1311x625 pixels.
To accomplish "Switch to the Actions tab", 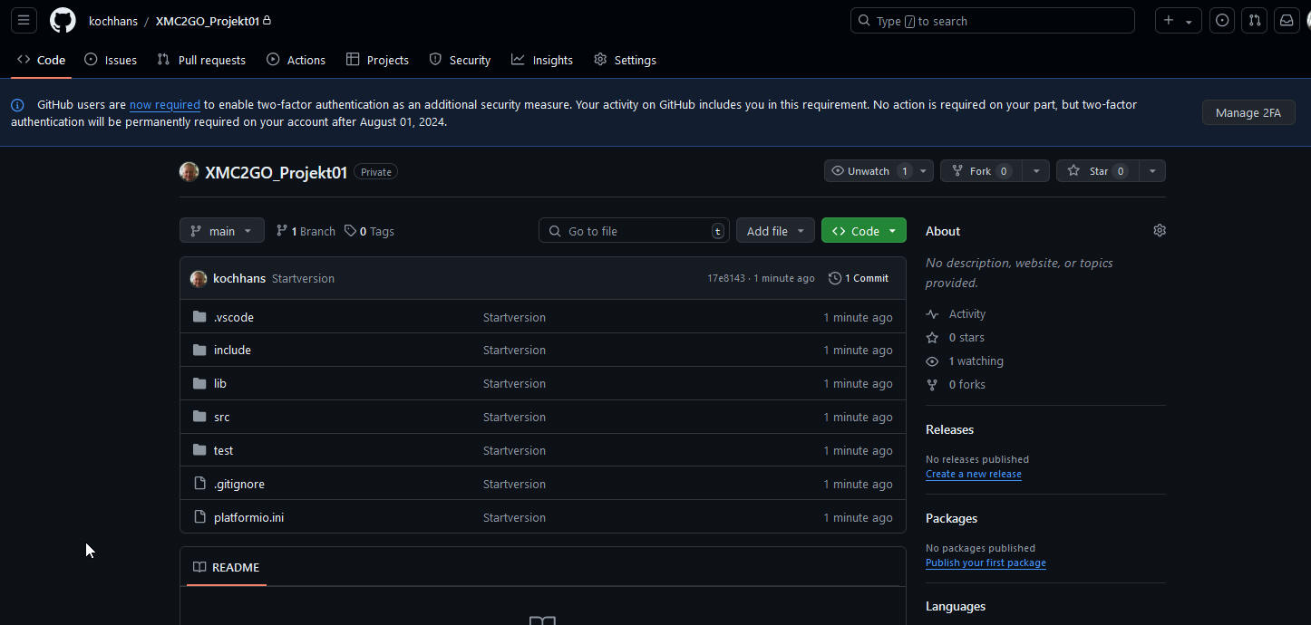I will (x=296, y=60).
